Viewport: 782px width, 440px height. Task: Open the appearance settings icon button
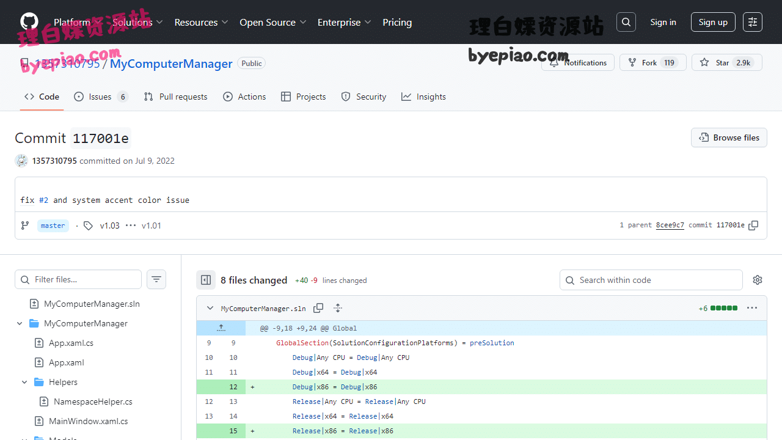(753, 22)
